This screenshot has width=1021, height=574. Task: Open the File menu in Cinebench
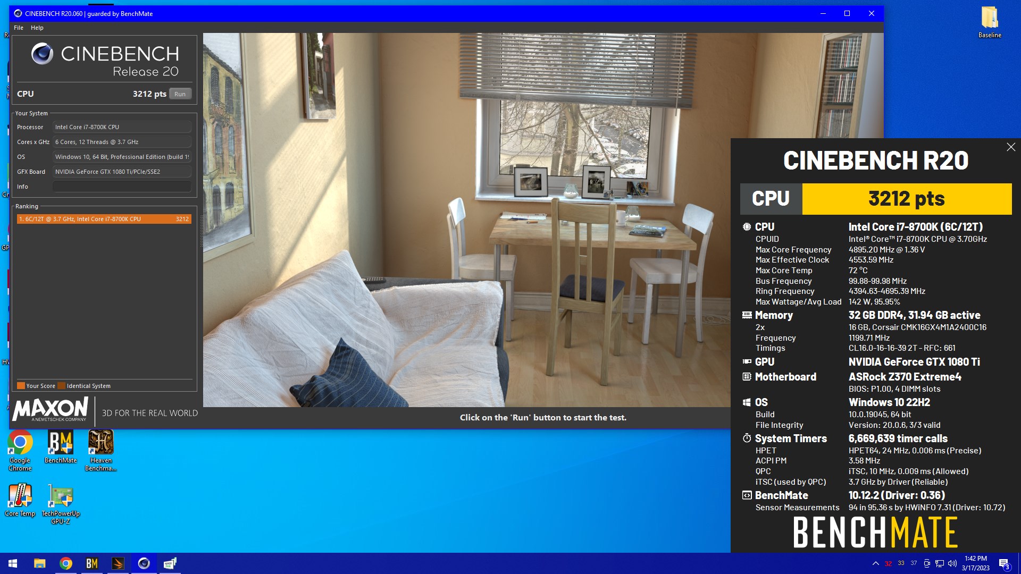(19, 28)
